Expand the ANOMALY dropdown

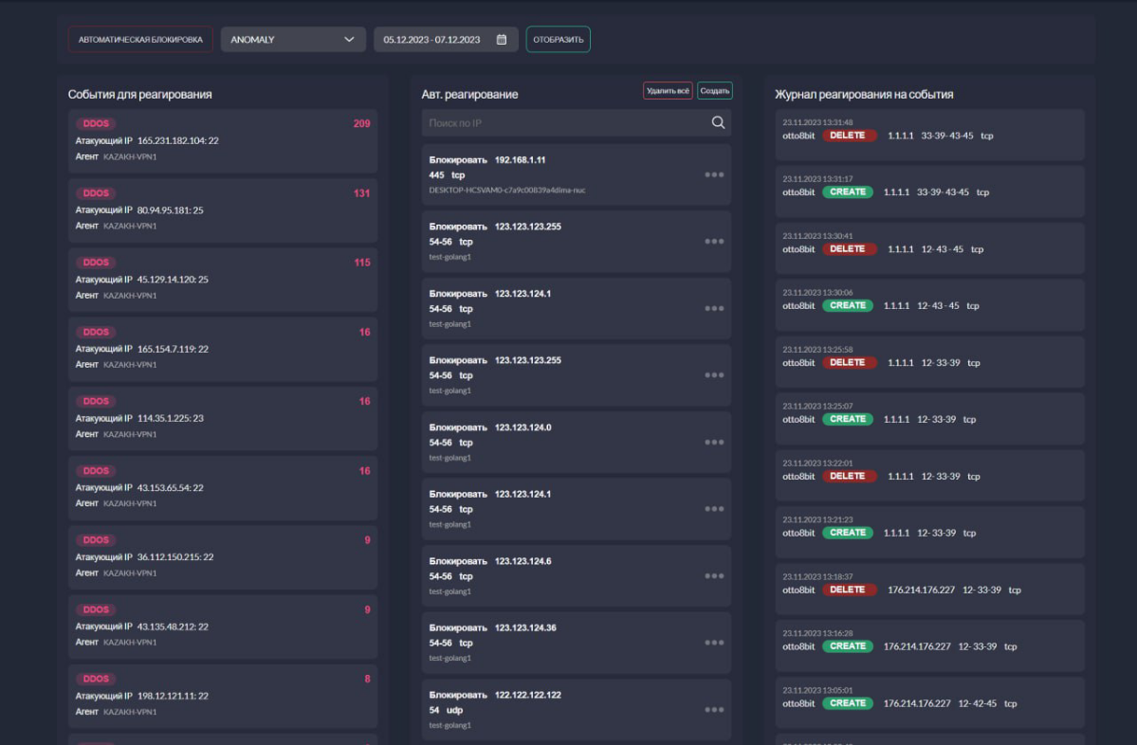coord(293,39)
